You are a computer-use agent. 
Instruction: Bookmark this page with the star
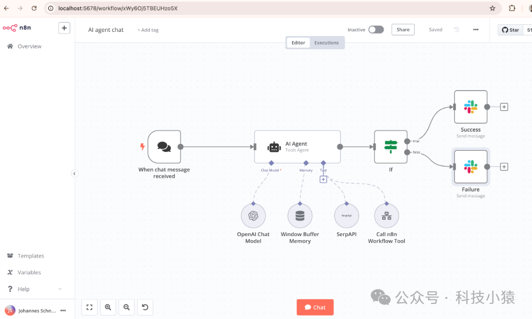pyautogui.click(x=493, y=8)
